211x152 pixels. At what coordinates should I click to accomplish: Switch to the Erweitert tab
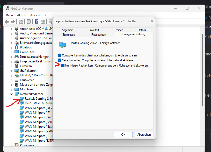coord(94,30)
